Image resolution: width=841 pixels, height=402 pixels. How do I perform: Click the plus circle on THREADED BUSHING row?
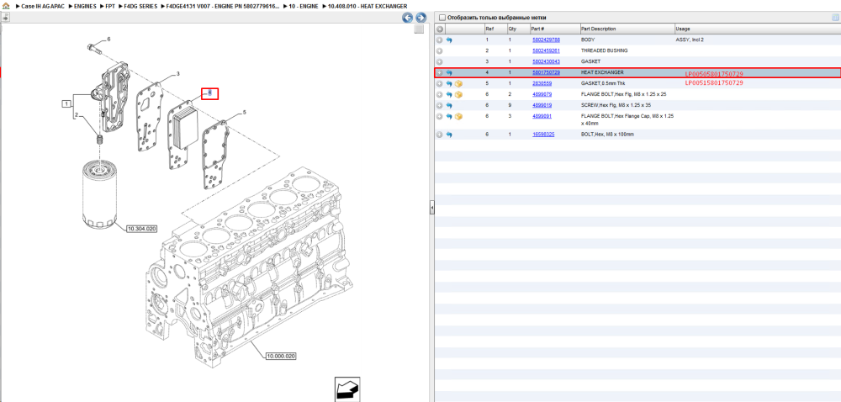click(x=439, y=51)
